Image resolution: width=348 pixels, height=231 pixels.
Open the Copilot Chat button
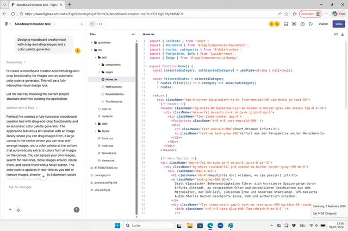click(x=339, y=14)
